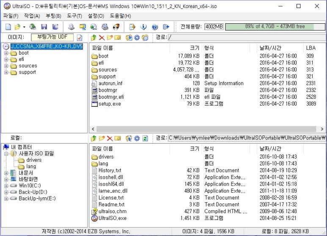Click gear icon in local pane toolbar
327x236 pixels.
137,138
